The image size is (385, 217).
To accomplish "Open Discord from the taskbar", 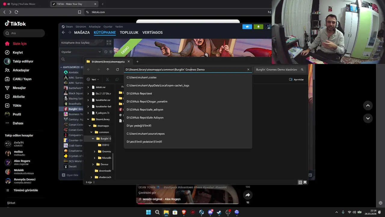I will pyautogui.click(x=210, y=212).
